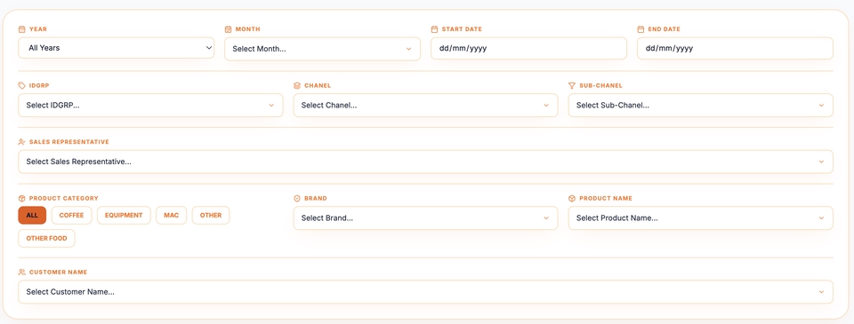This screenshot has width=854, height=324.
Task: Select the OTHER FOOD category chip
Action: [47, 238]
